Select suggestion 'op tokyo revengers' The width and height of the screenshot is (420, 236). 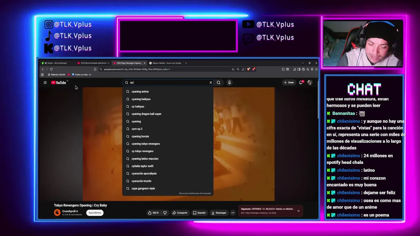coord(168,151)
